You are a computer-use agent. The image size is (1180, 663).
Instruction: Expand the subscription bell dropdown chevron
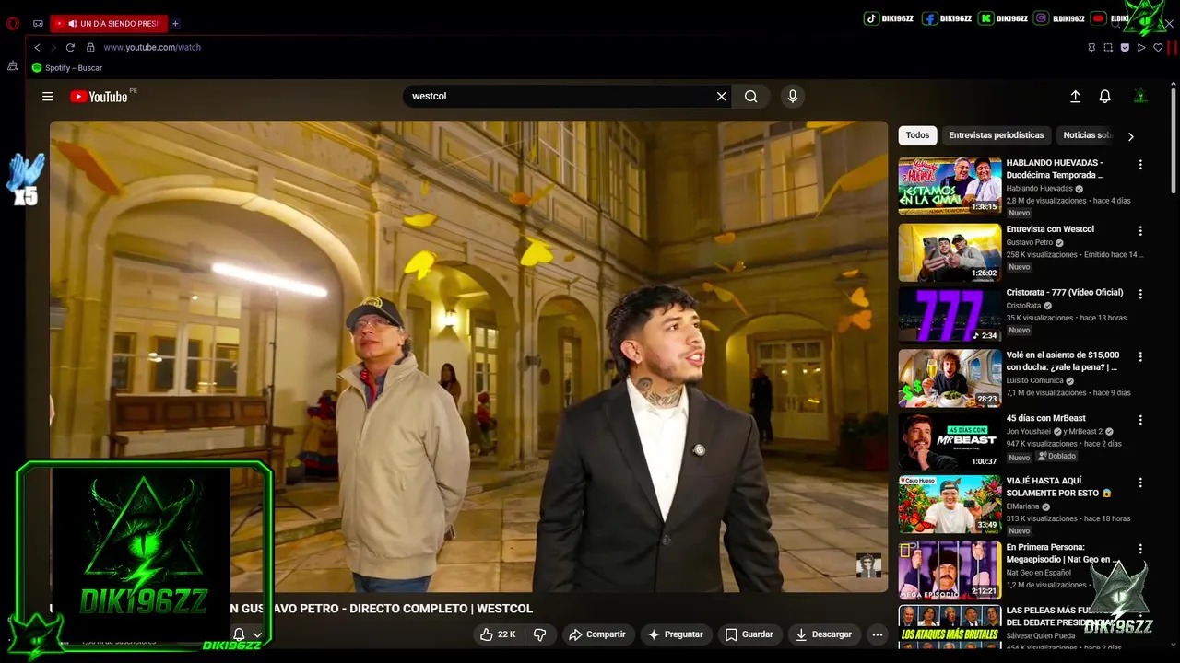pos(257,634)
